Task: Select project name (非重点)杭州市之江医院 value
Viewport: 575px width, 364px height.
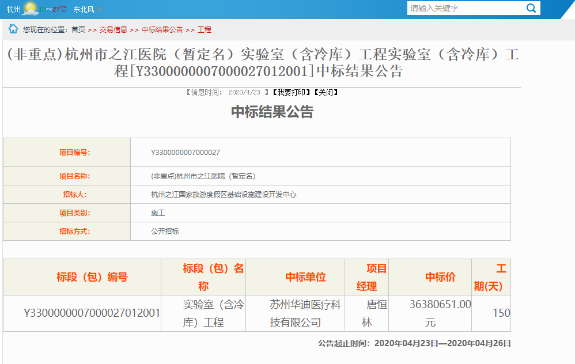Action: click(x=203, y=176)
